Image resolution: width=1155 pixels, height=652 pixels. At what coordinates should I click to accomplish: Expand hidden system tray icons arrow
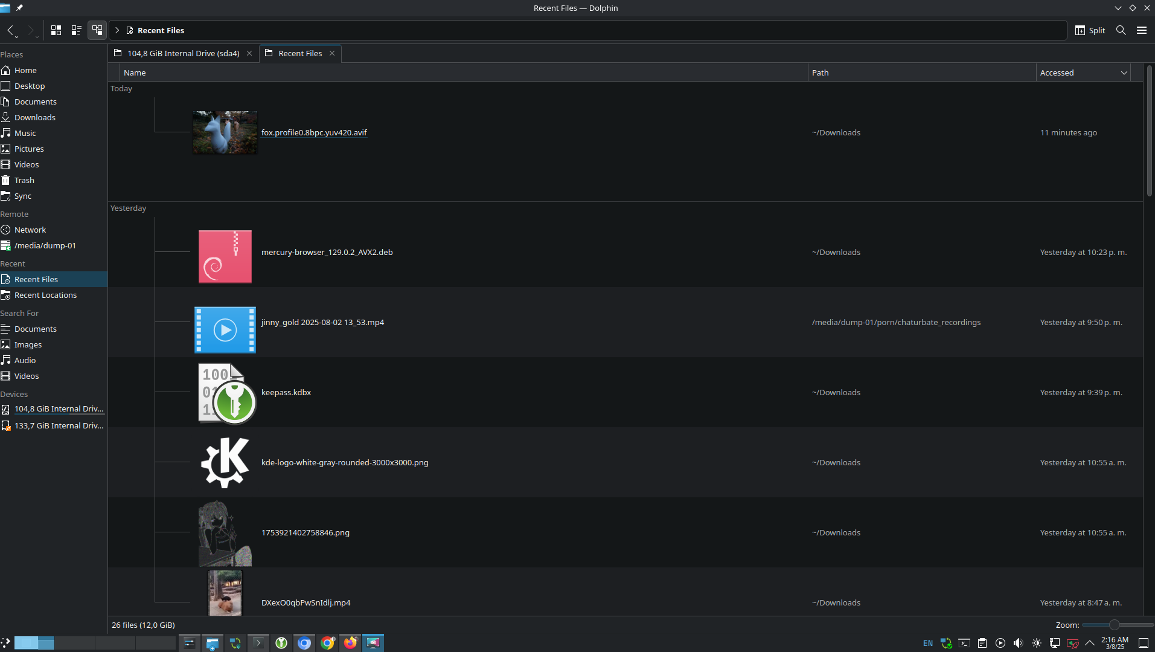coord(1090,643)
